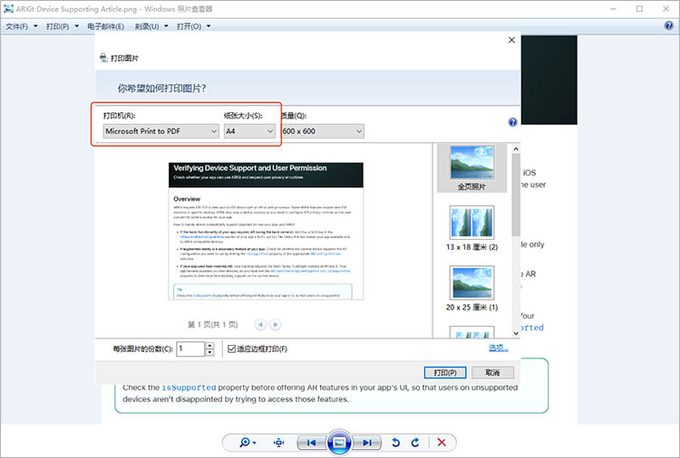Open the 打开(O) menu
Viewport: 680px width, 458px height.
click(x=189, y=26)
